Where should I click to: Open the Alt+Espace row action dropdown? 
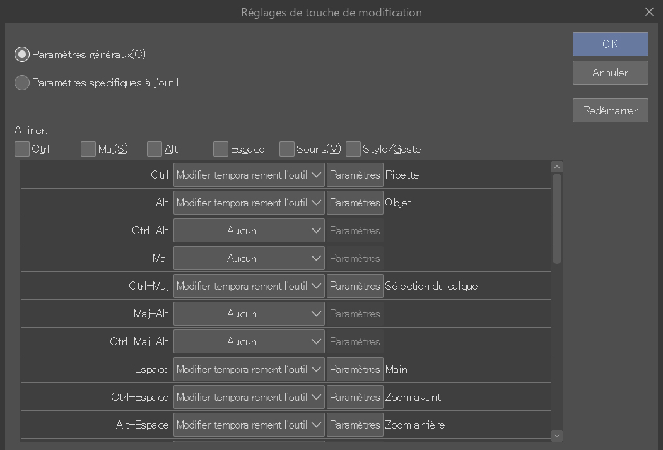click(249, 425)
